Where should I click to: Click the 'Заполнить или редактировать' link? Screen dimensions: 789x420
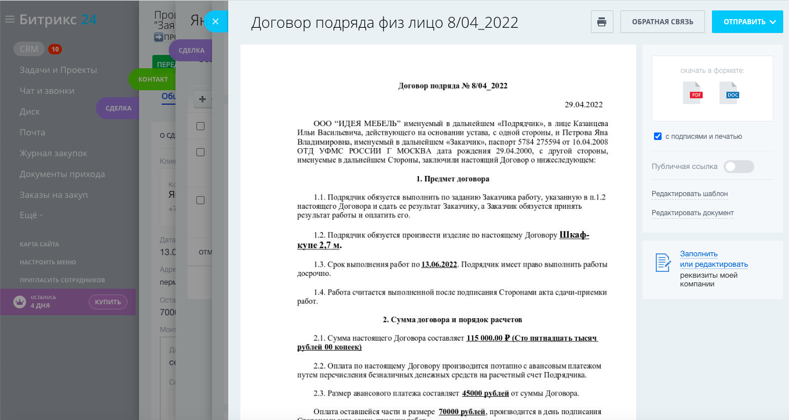pos(713,259)
